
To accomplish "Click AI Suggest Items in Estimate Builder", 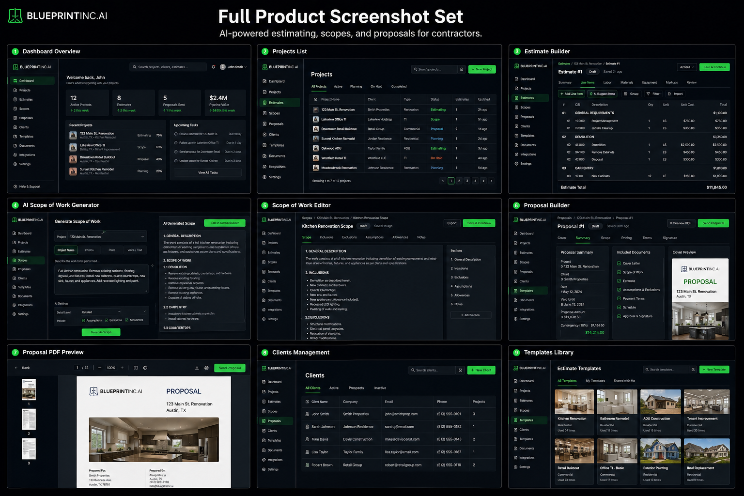I will pyautogui.click(x=603, y=94).
